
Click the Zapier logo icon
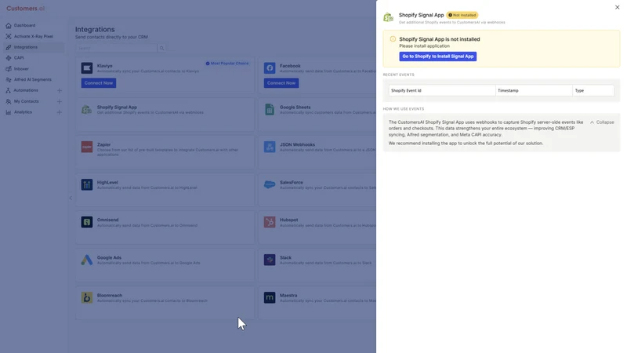tap(87, 147)
